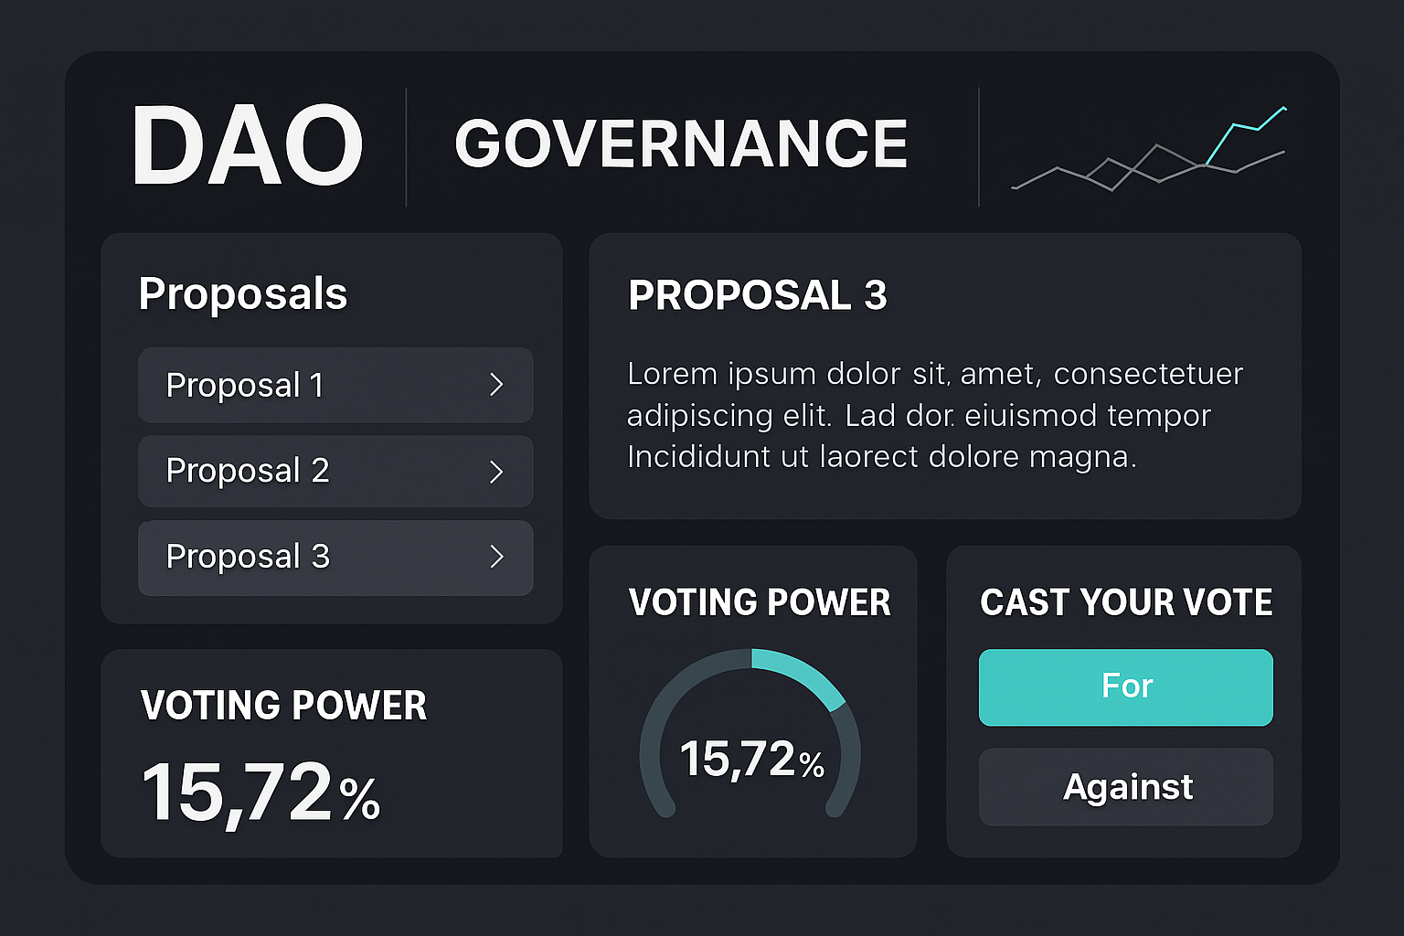The height and width of the screenshot is (936, 1404).
Task: Click the CAST YOUR VOTE panel title
Action: [1125, 602]
